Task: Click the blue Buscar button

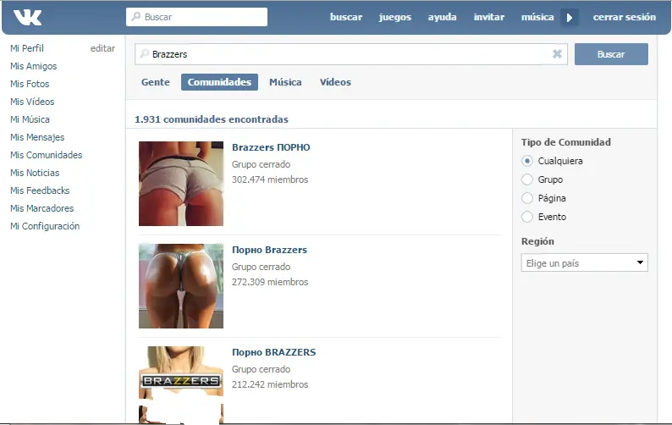Action: [x=611, y=54]
